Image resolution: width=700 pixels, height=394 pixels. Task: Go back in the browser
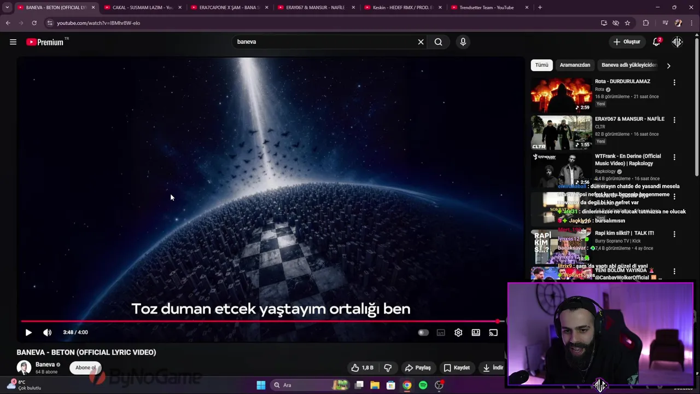tap(8, 23)
